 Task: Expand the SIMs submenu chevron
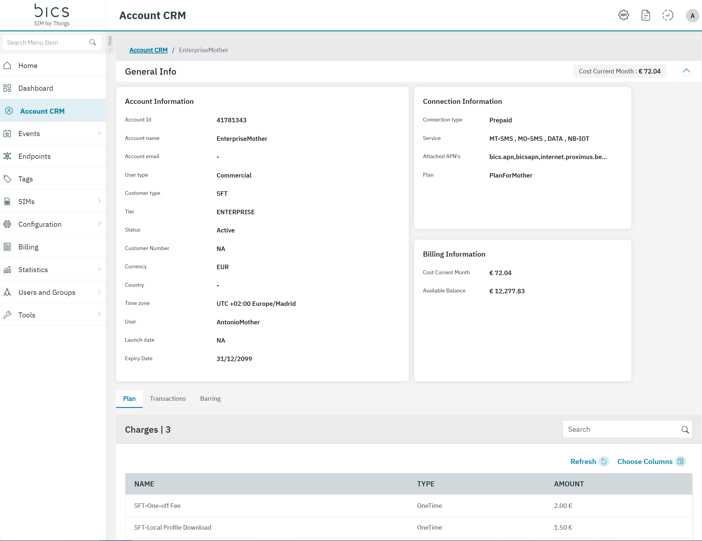[x=99, y=201]
